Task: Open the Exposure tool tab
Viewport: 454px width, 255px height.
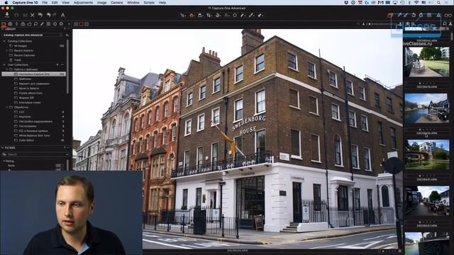Action: 29,24
